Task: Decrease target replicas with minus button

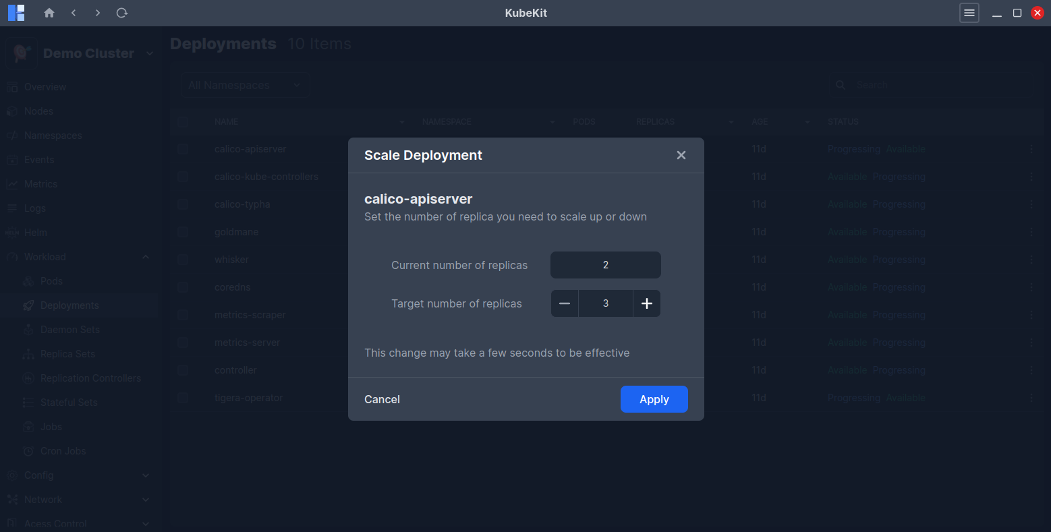Action: [x=565, y=303]
